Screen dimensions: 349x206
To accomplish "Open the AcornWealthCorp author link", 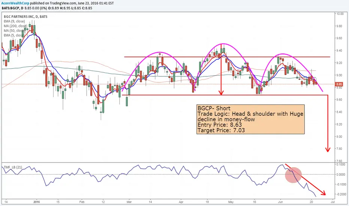I will point(15,3).
